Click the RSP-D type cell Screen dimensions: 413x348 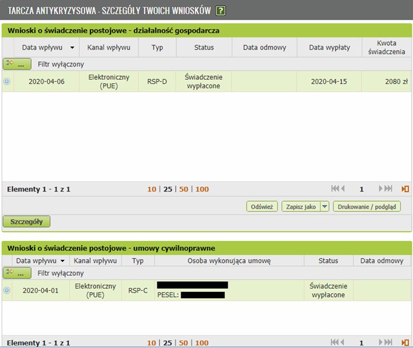[x=157, y=82]
